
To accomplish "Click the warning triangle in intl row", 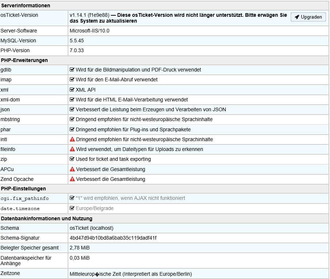I will [72, 139].
